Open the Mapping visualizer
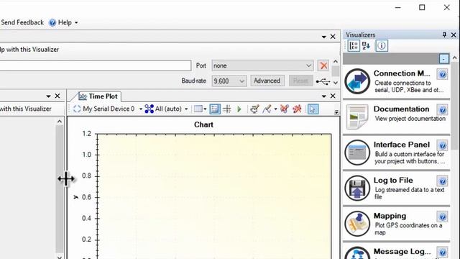 pyautogui.click(x=396, y=224)
